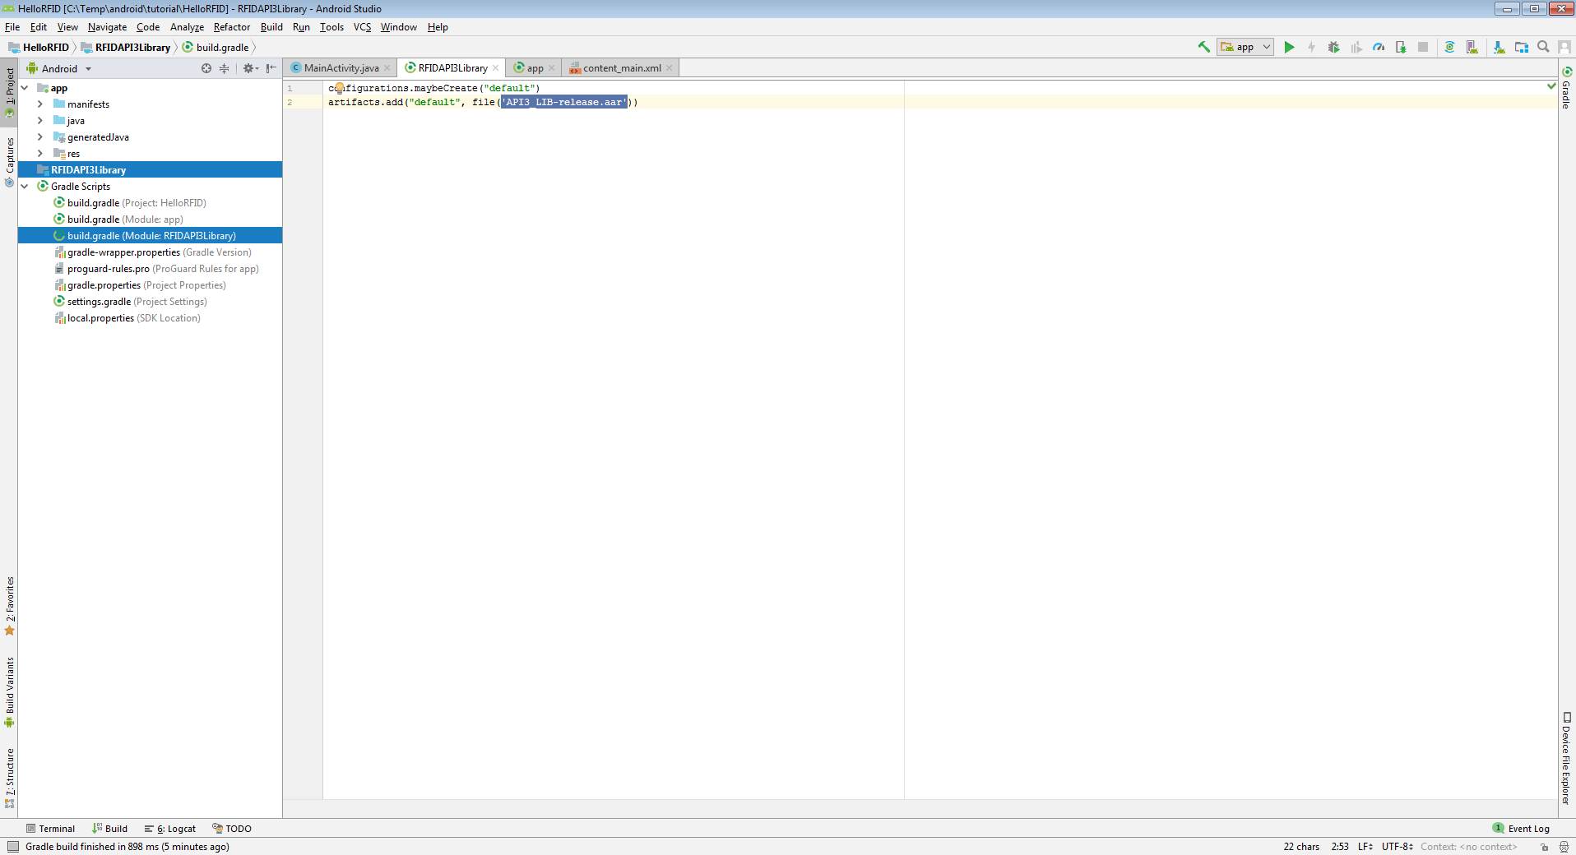Viewport: 1576px width, 855px height.
Task: Expand the manifests folder in tree
Action: coord(40,104)
